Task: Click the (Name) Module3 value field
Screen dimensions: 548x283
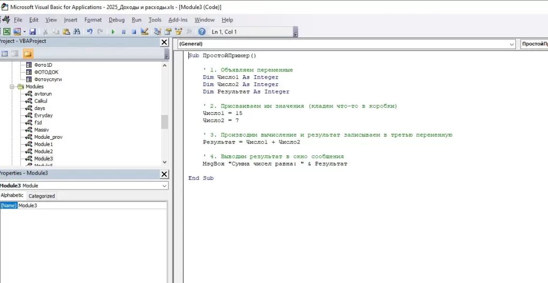Action: 92,206
